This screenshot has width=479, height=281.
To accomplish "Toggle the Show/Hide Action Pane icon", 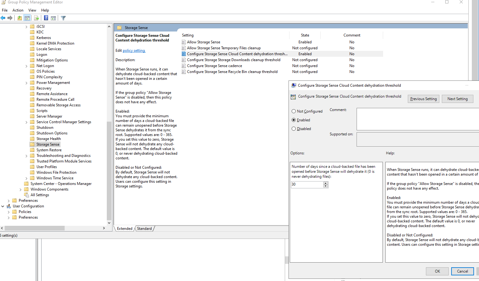I will (x=53, y=18).
